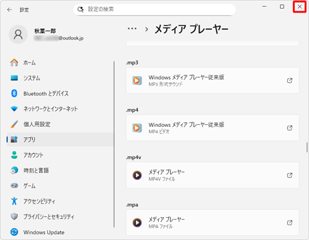Screen dimensions: 309x240
Task: Click Media Player icon for .mpa
Action: [x=137, y=223]
